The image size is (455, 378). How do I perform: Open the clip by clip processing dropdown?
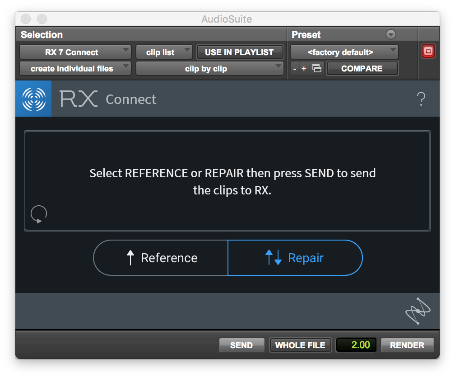(209, 69)
